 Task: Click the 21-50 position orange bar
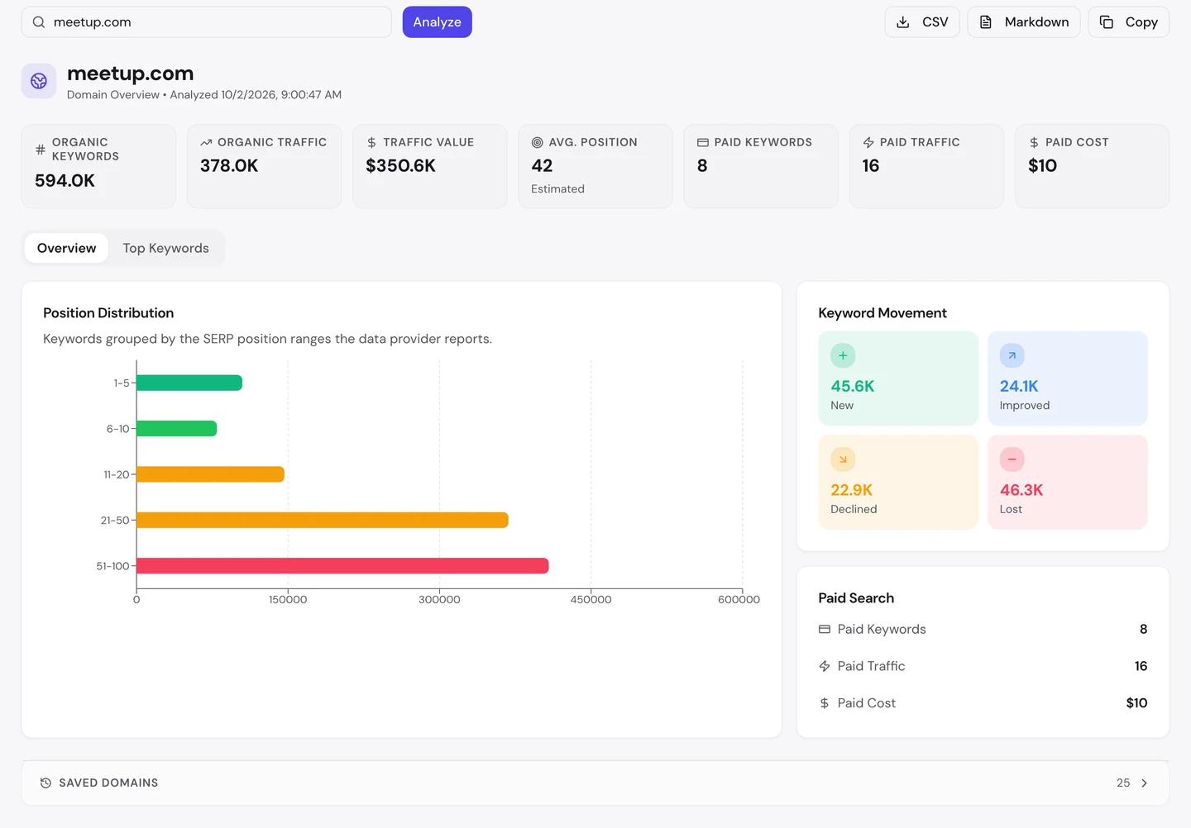coord(323,521)
